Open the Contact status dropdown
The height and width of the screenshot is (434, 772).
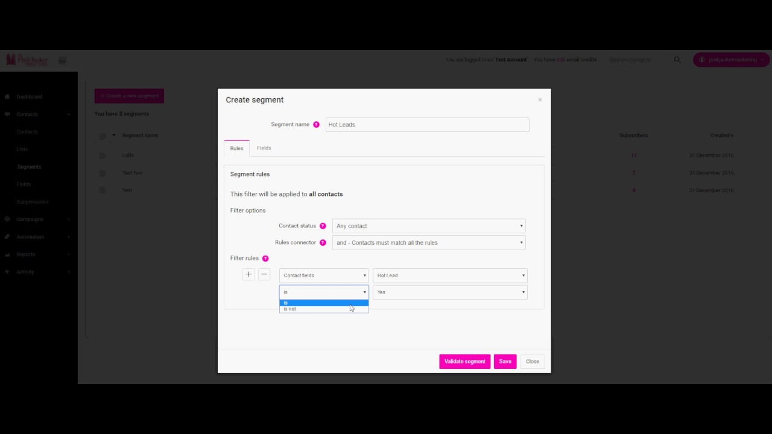[429, 226]
